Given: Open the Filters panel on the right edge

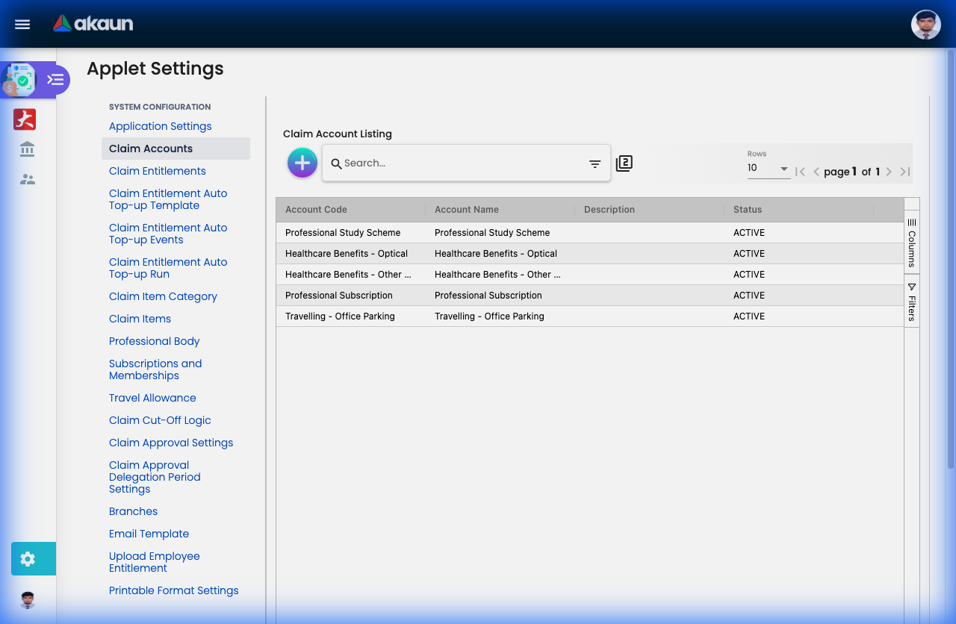Looking at the screenshot, I should tap(911, 302).
